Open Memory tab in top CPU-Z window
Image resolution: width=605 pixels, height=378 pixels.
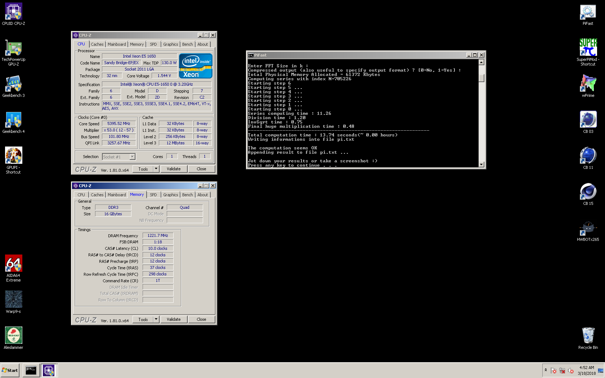point(137,44)
